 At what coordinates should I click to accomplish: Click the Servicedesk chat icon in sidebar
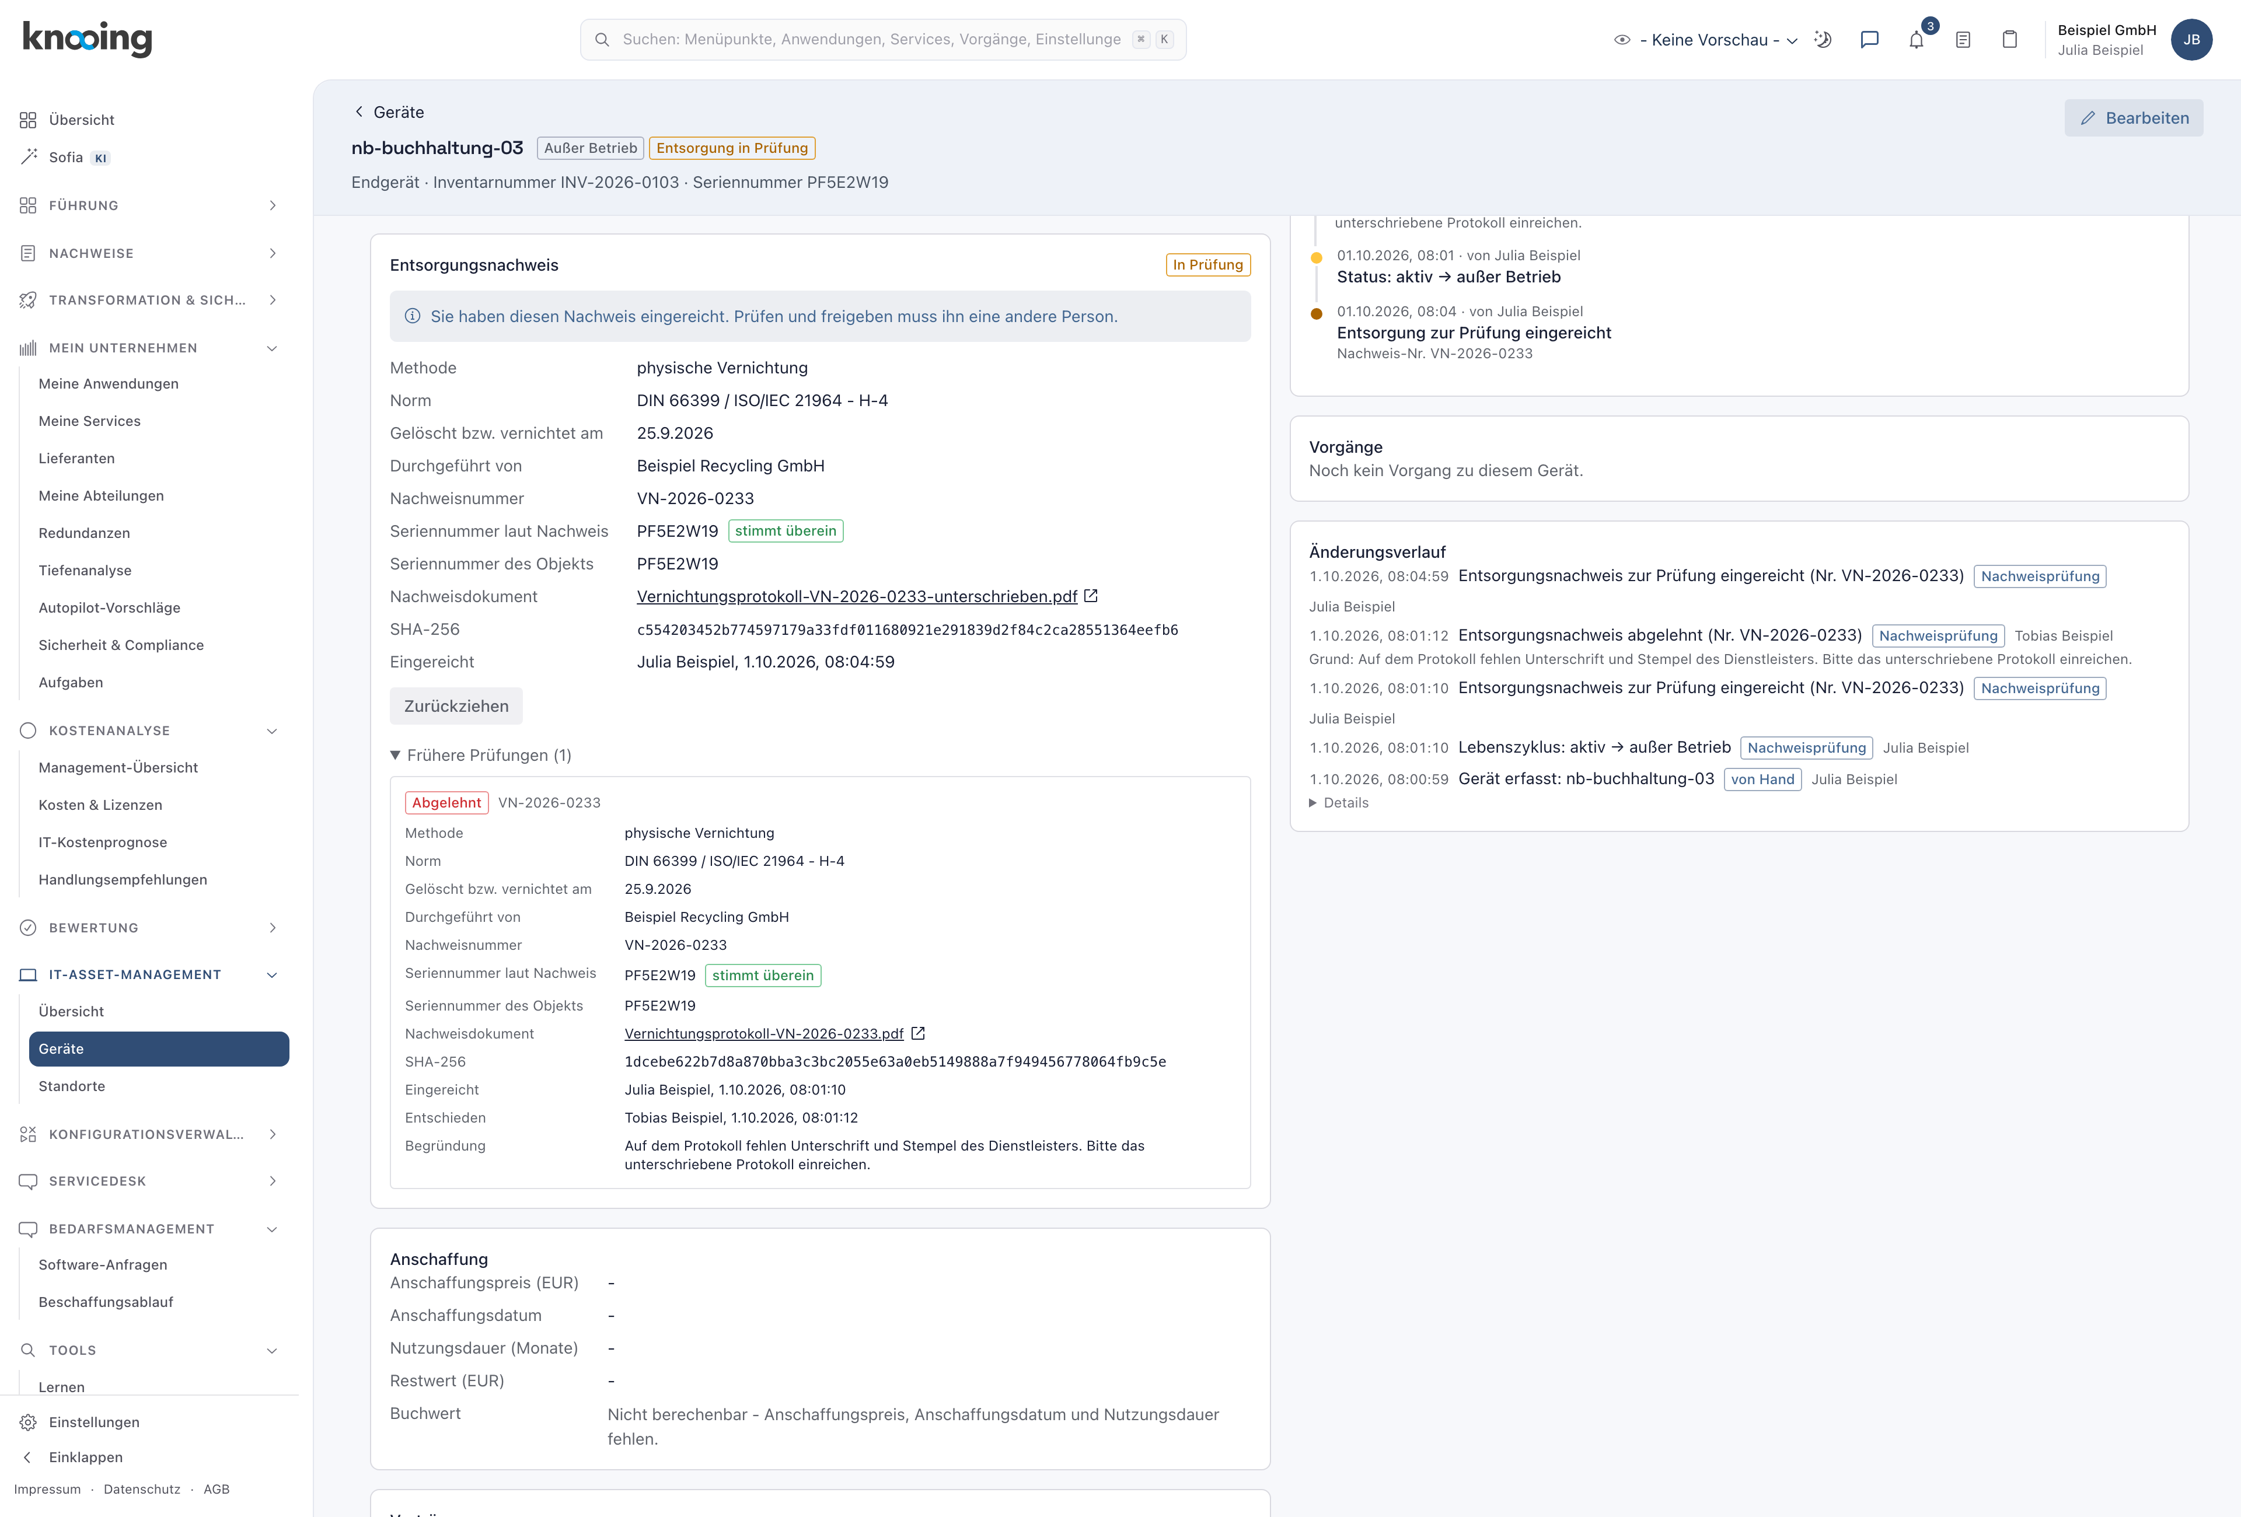tap(28, 1181)
